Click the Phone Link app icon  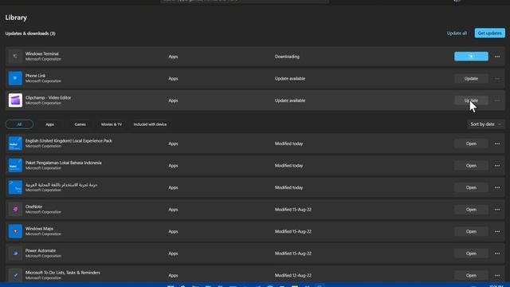pyautogui.click(x=15, y=78)
